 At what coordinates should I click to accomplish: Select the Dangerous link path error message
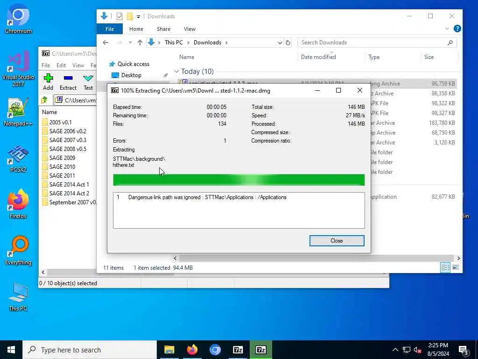[x=207, y=197]
